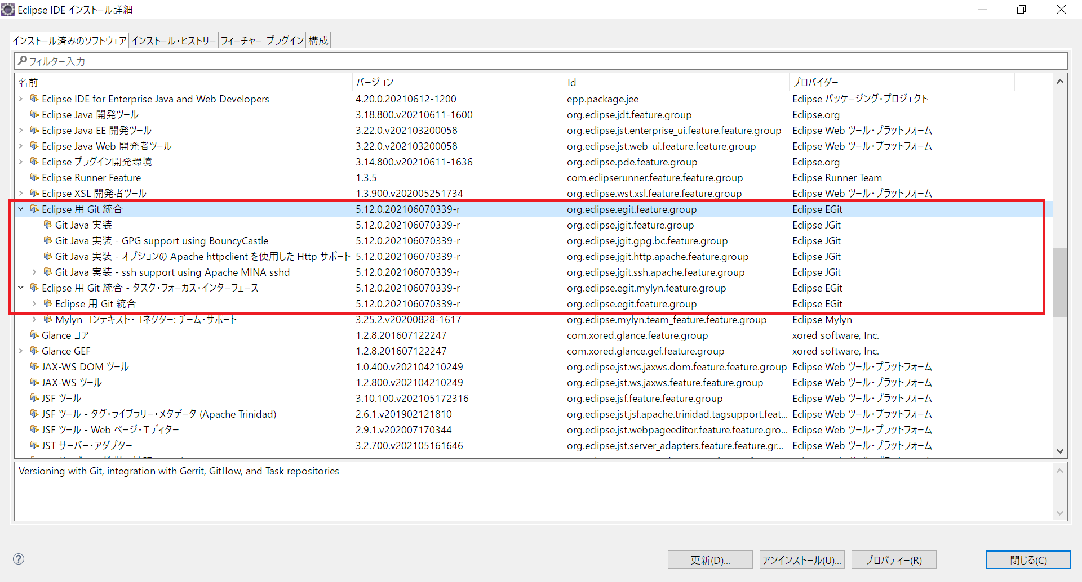Screen dimensions: 1082x582
Task: Switch to the フィーチャー tab
Action: (x=241, y=40)
